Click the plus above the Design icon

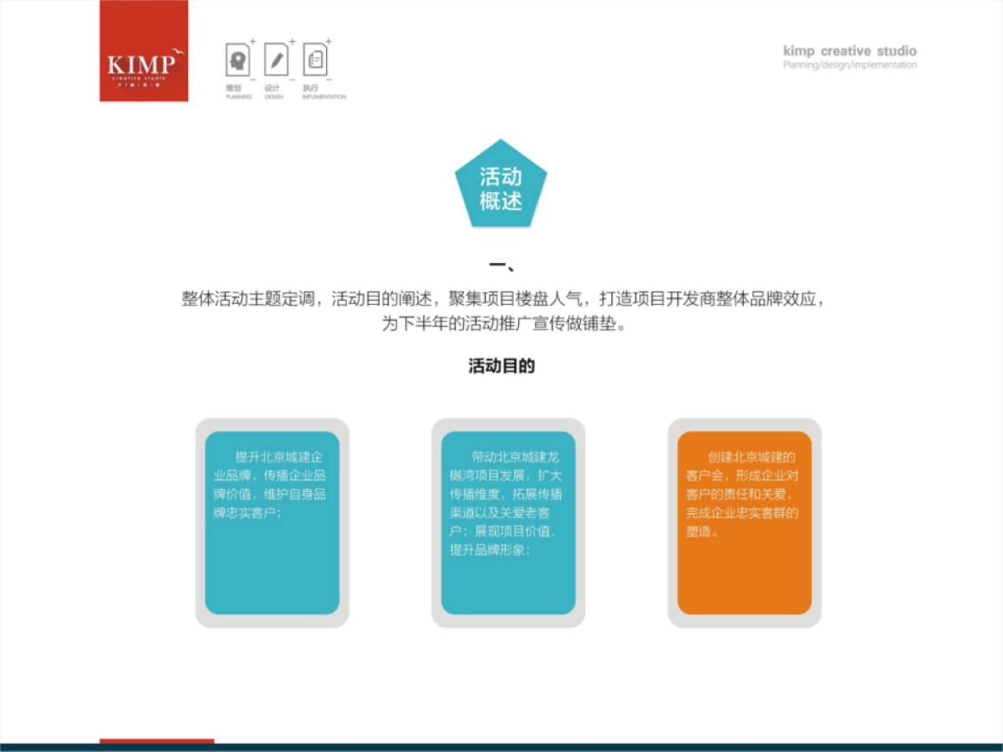292,40
